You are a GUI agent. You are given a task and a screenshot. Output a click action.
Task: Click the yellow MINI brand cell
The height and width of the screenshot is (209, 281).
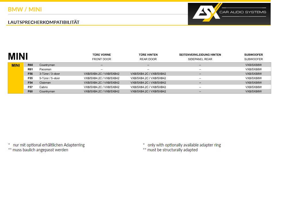[x=16, y=65]
